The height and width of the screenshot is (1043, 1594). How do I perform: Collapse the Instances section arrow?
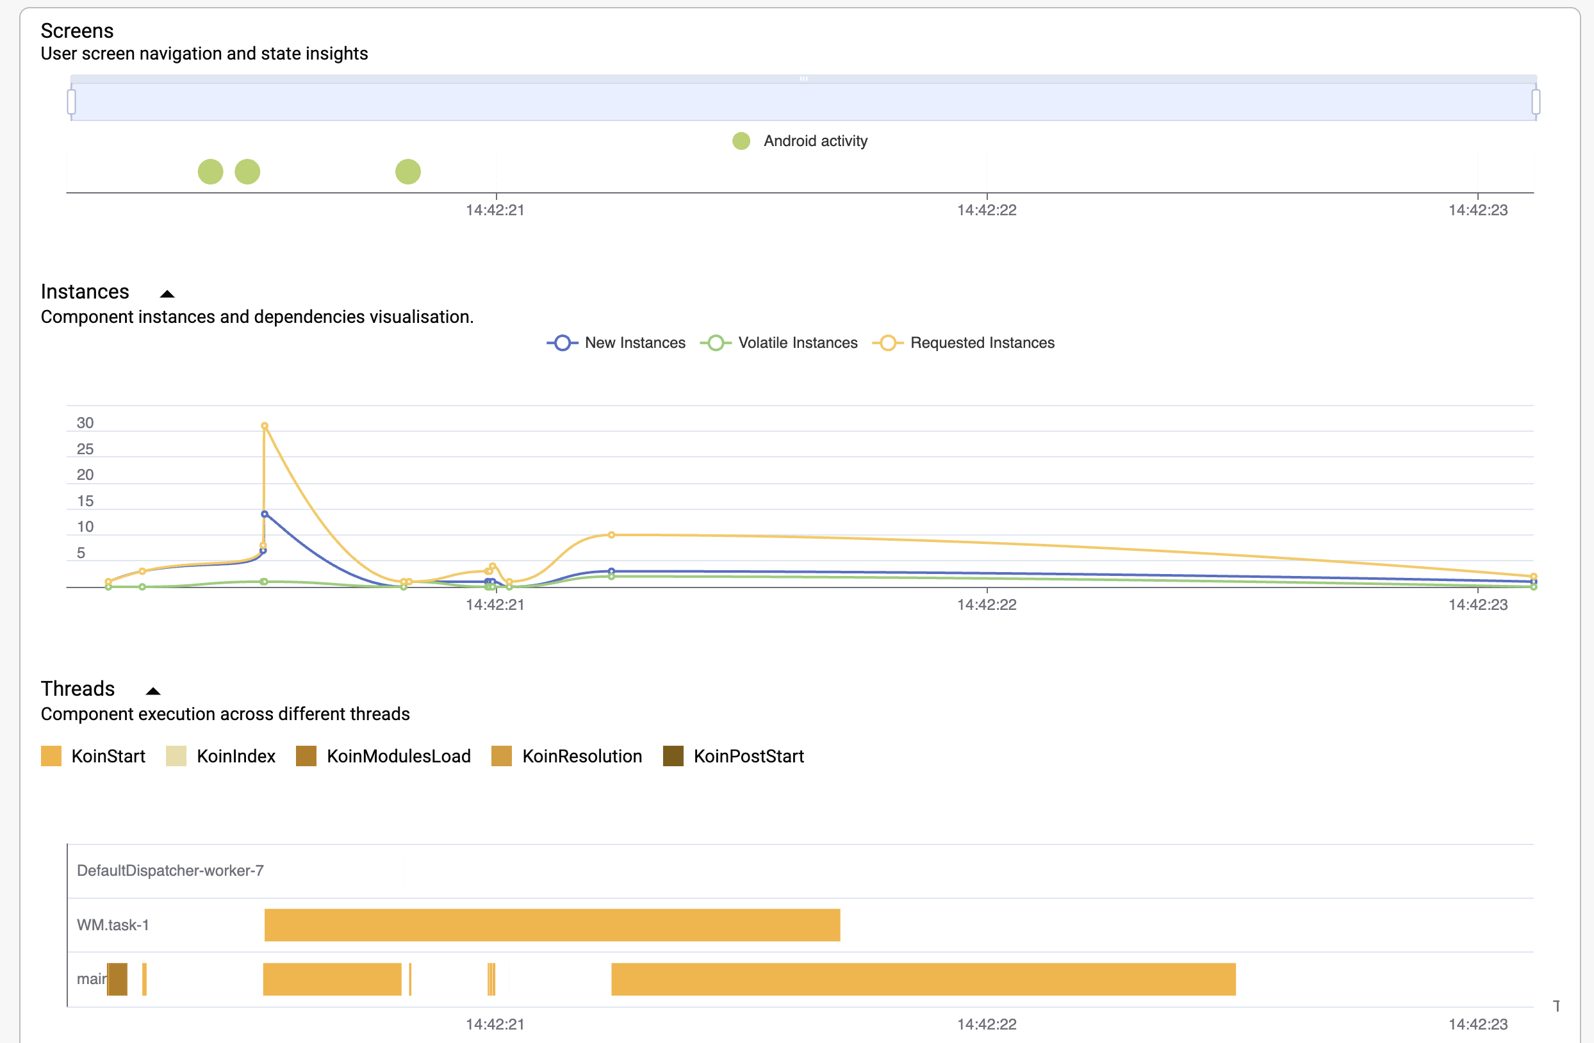167,293
